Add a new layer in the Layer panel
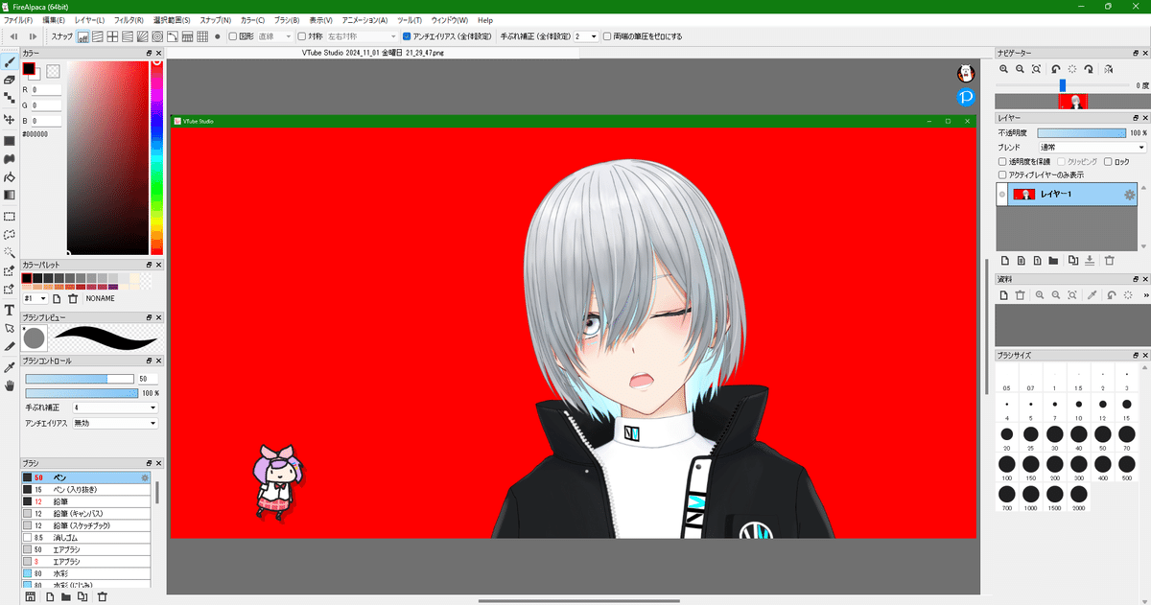Screen dimensions: 1151x605 [1003, 260]
